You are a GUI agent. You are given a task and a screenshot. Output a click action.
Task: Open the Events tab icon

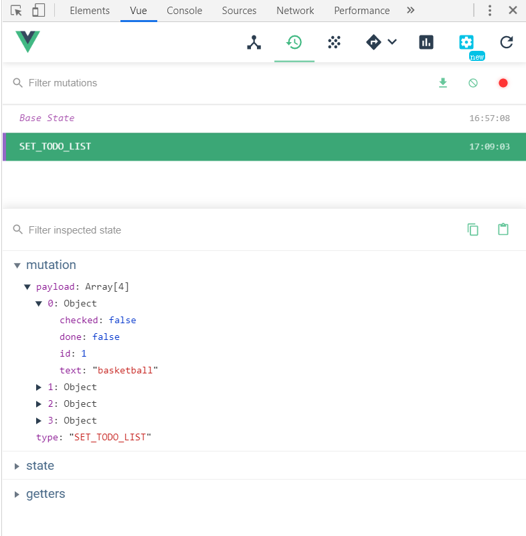(334, 42)
